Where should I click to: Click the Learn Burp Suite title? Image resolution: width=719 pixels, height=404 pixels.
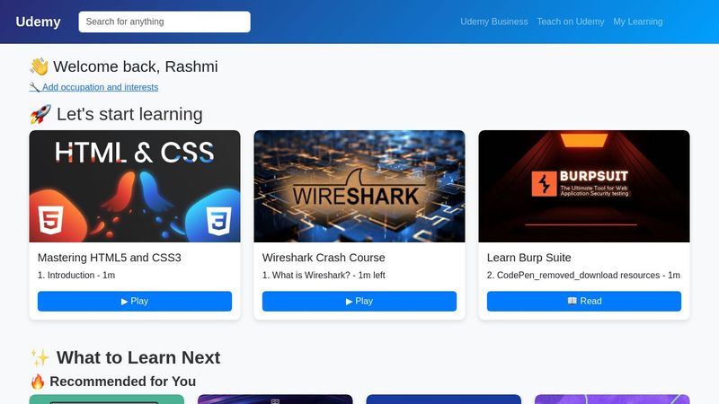coord(528,258)
